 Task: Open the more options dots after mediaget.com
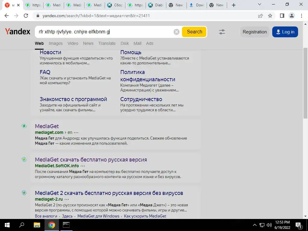coord(76,133)
